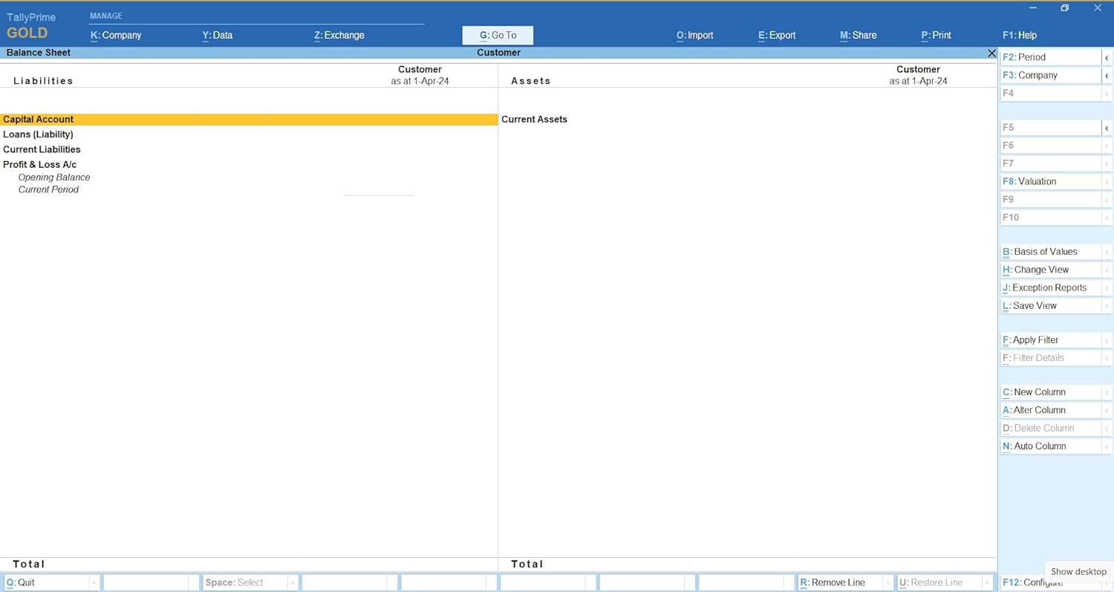Open the Y: Data menu
Image resolution: width=1114 pixels, height=592 pixels.
tap(218, 35)
